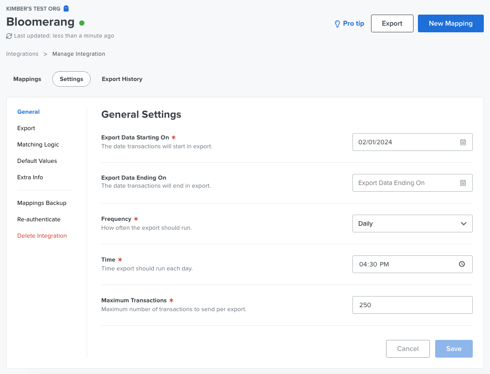Click 'How often the export should run.' text
The width and height of the screenshot is (490, 374).
pyautogui.click(x=146, y=227)
